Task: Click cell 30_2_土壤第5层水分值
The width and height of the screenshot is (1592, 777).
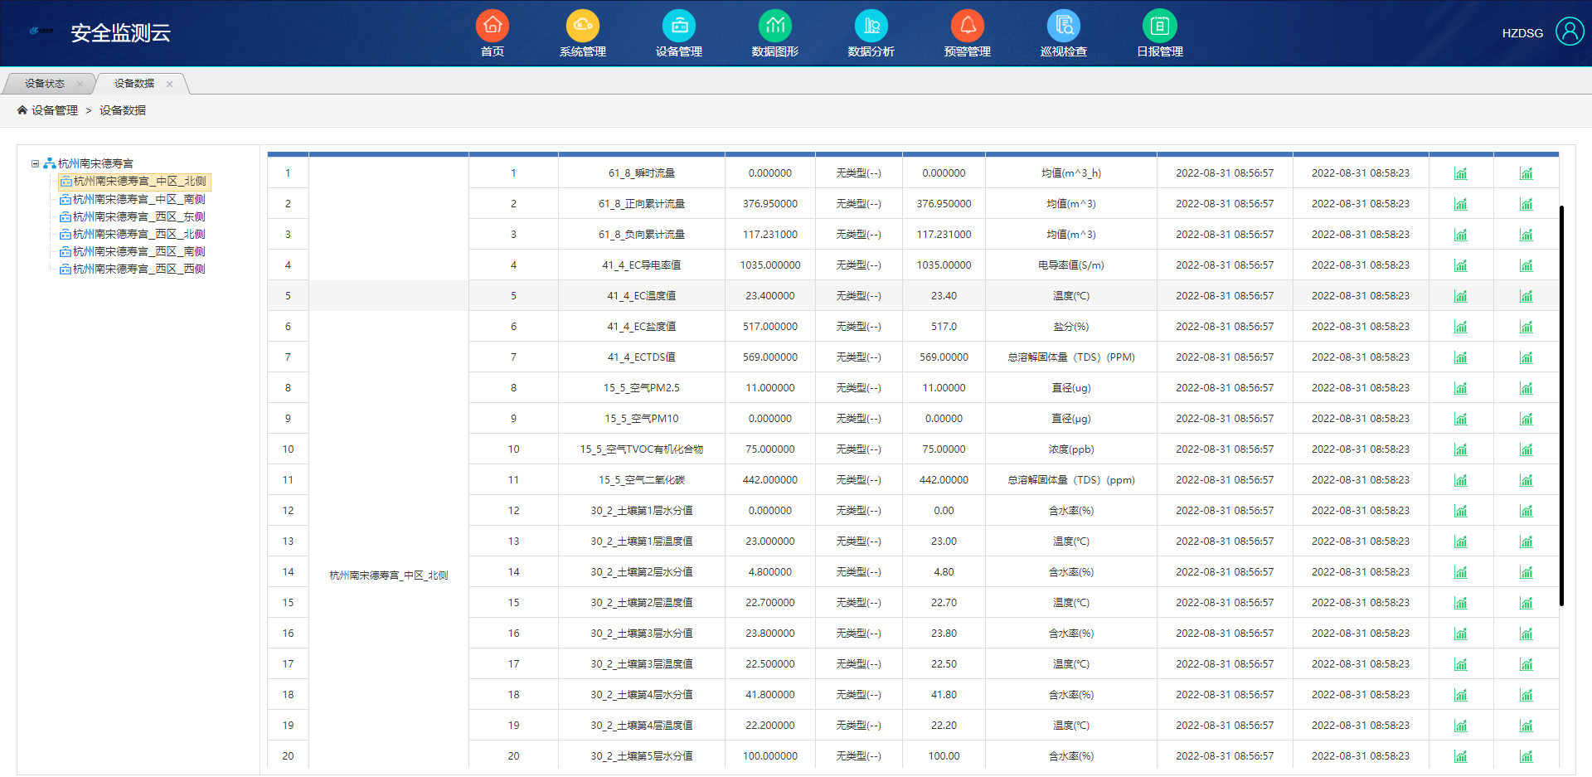Action: 642,756
